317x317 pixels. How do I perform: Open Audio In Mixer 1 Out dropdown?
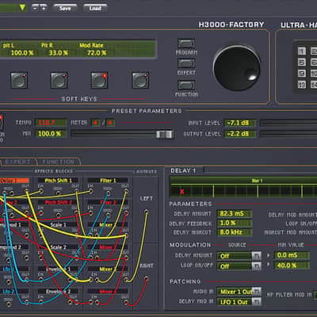click(x=256, y=292)
